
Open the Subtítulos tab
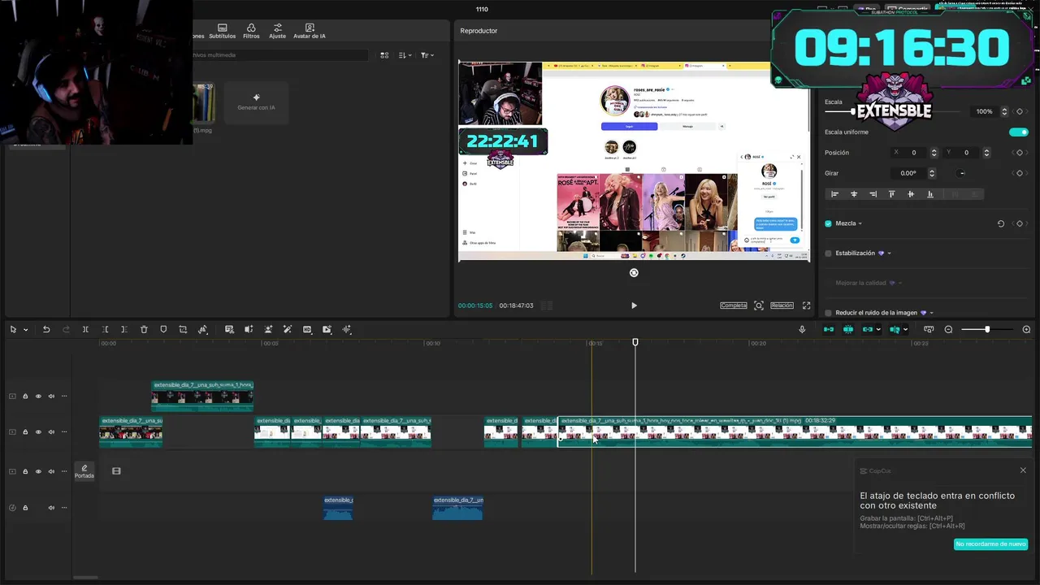pos(222,32)
